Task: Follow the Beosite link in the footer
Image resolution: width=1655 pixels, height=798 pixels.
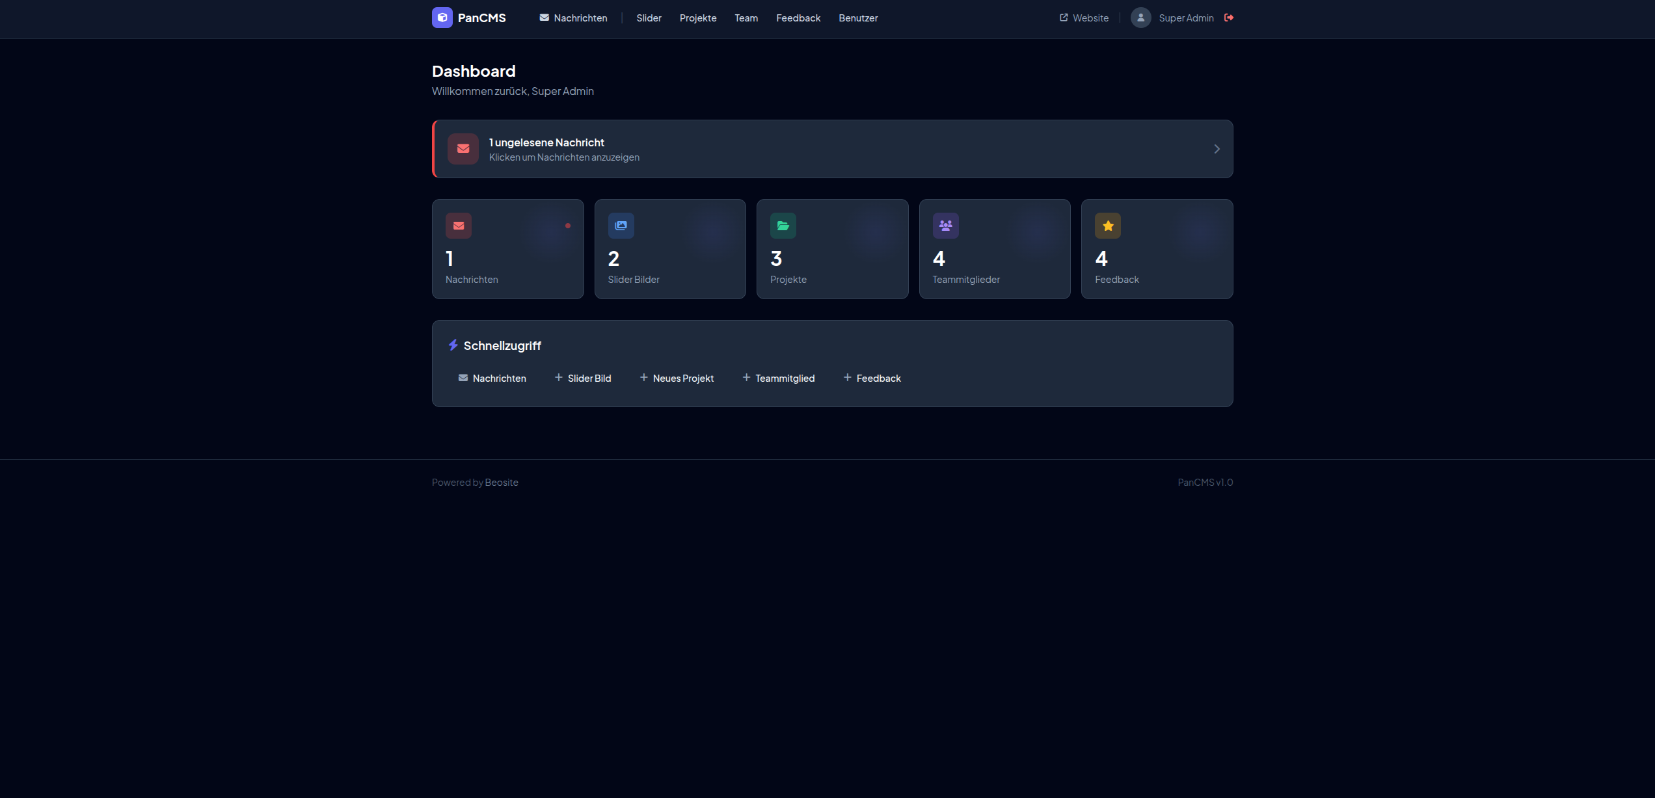Action: (x=502, y=482)
